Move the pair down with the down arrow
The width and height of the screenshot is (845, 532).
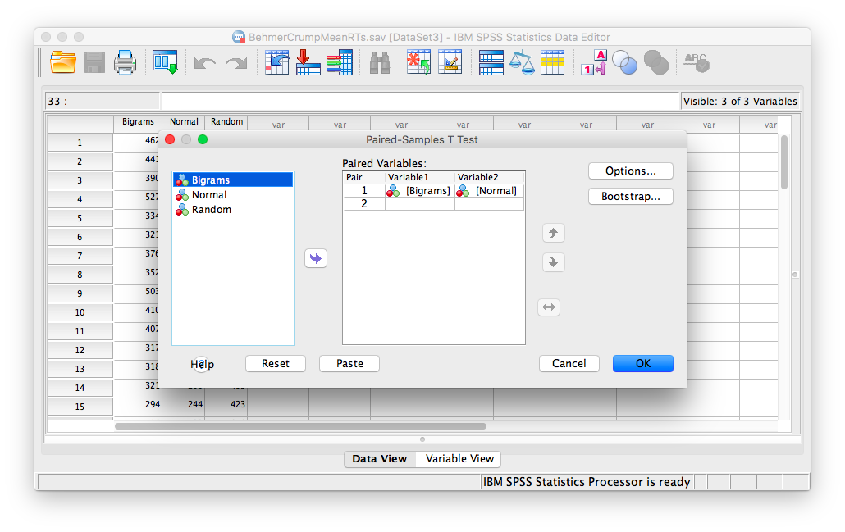coord(554,263)
